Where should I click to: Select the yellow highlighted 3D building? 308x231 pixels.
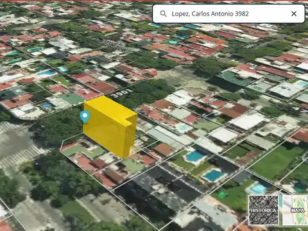110,126
